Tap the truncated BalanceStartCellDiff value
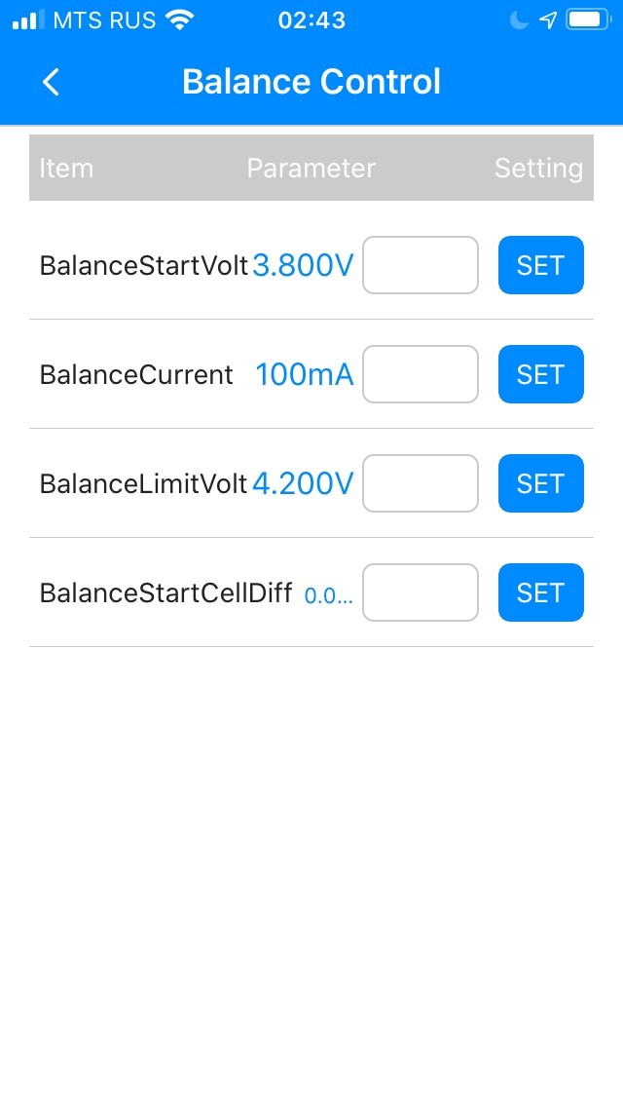Screen dimensions: 623x1107 (x=328, y=594)
